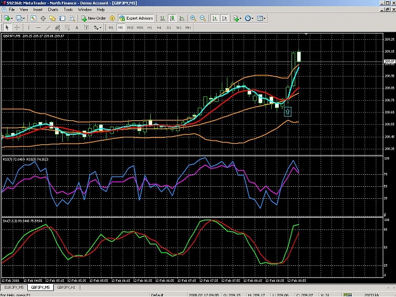Viewport: 396px width, 297px height.
Task: Select the crosshair tool
Action: point(17,27)
